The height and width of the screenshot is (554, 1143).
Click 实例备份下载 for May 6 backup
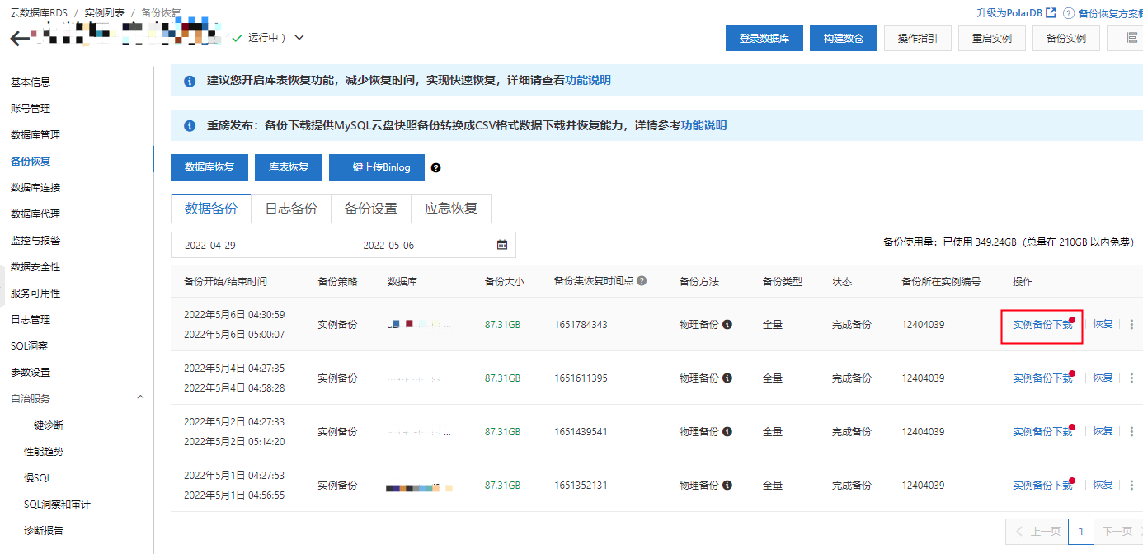pos(1042,325)
